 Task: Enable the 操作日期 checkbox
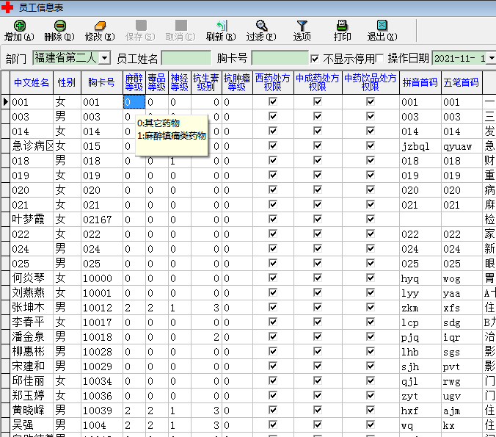coord(379,58)
